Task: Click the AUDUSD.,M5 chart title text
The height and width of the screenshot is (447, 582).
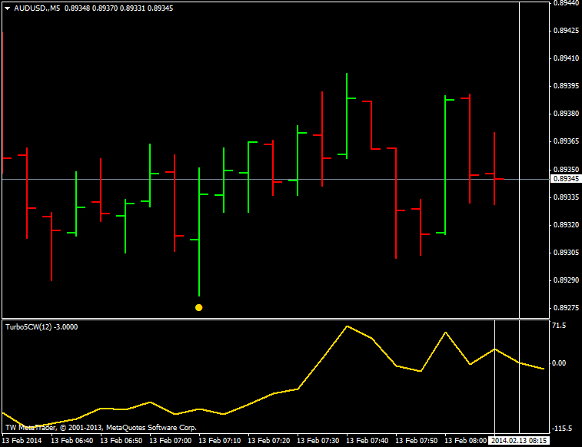Action: (x=37, y=8)
